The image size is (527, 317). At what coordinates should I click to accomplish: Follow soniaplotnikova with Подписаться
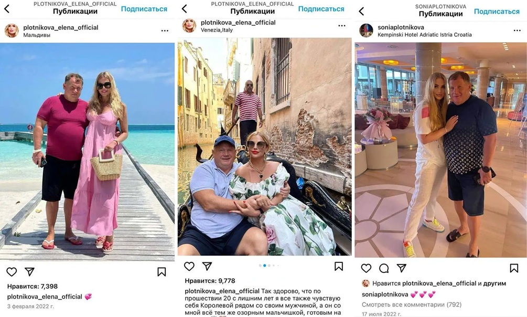[497, 12]
